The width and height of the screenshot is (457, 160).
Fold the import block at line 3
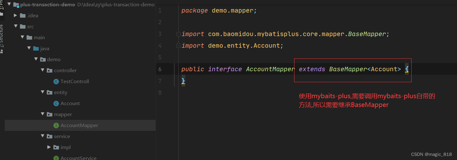click(x=178, y=34)
